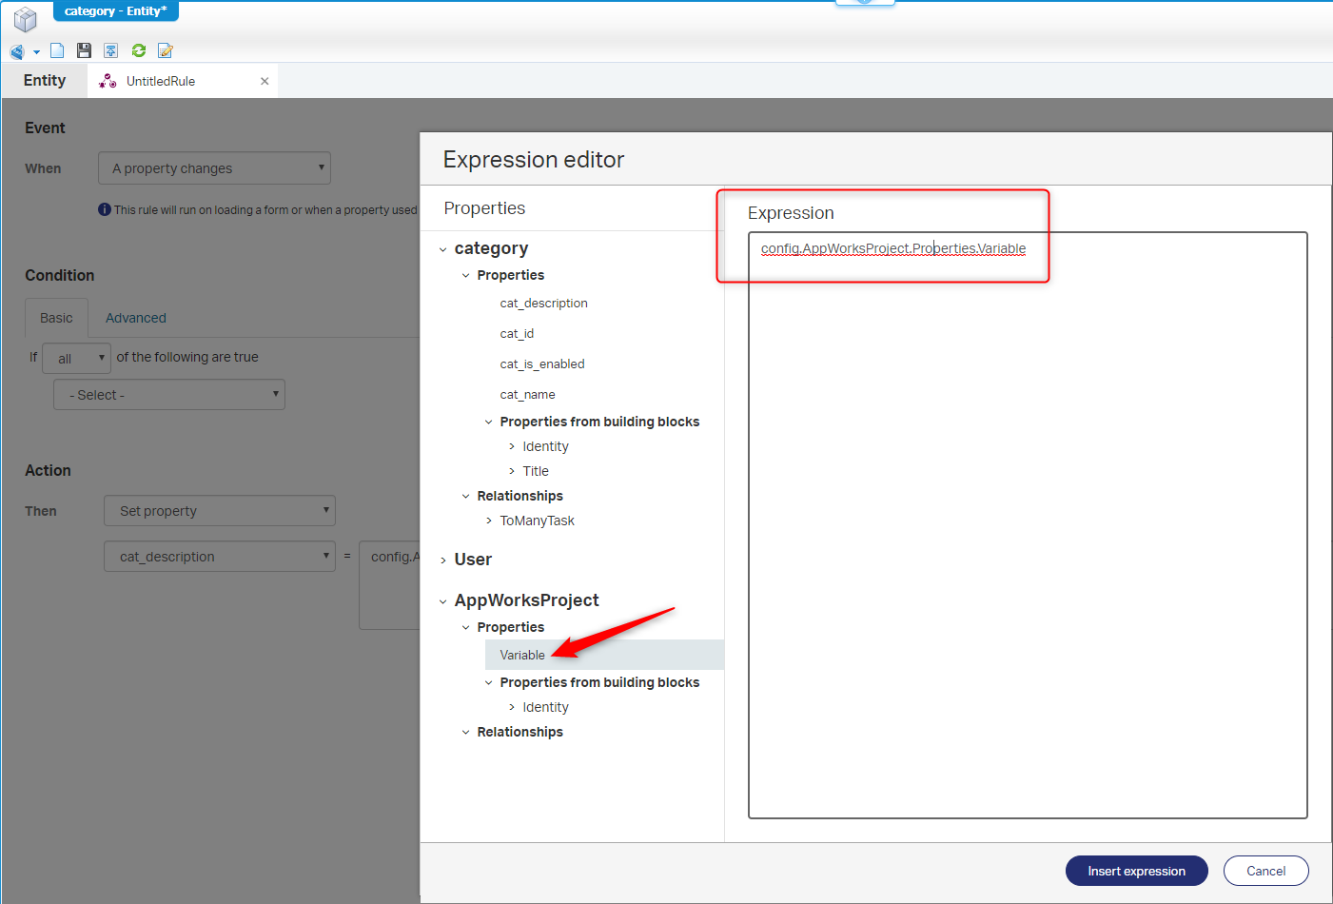Select Variable under AppWorksProject Properties

[522, 655]
